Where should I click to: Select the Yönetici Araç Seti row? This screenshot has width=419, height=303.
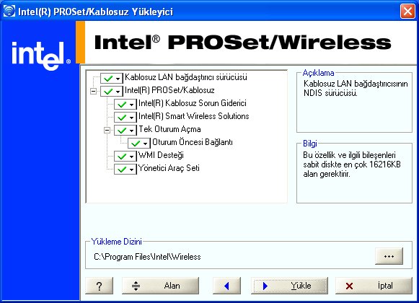(x=169, y=168)
